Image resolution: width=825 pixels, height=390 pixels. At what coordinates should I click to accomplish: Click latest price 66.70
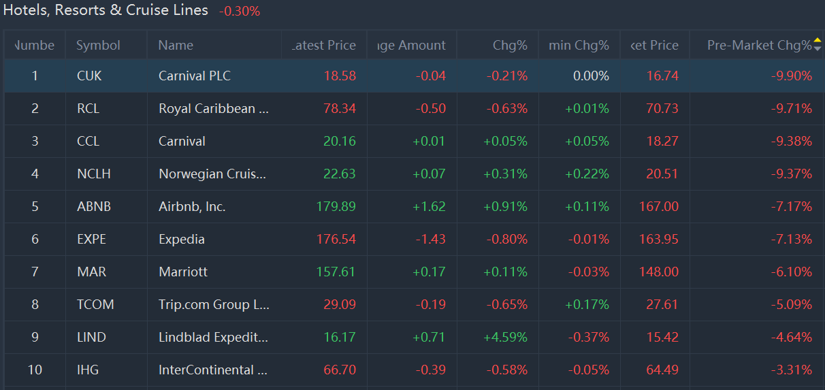click(340, 370)
